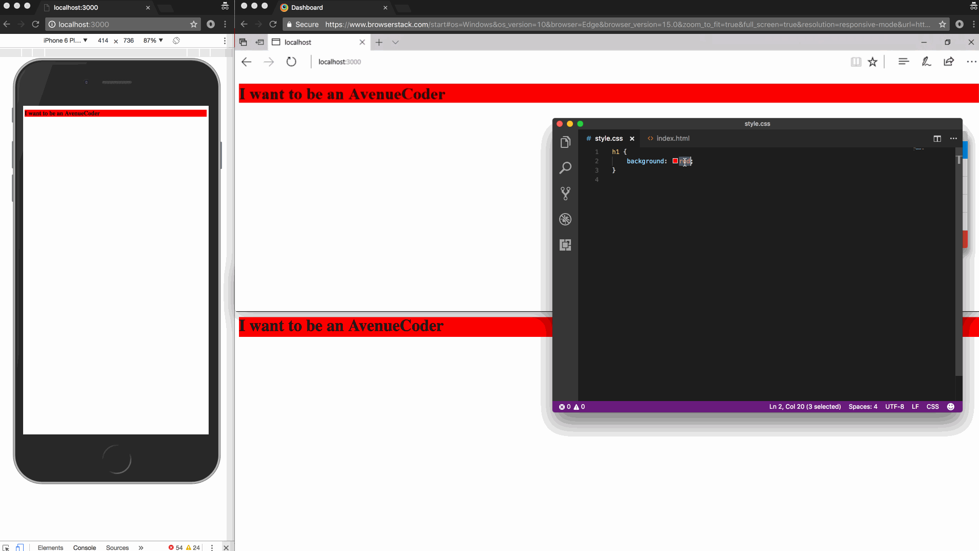Toggle the device toolbar in DevTools
The height and width of the screenshot is (551, 979).
tap(20, 547)
